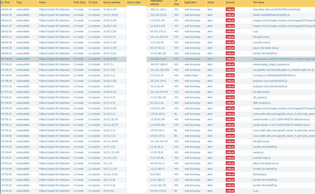Image resolution: width=315 pixels, height=194 pixels.
Task: Open the cdn.jsdelivr.net hls.light.min.js file name
Action: pyautogui.click(x=283, y=70)
